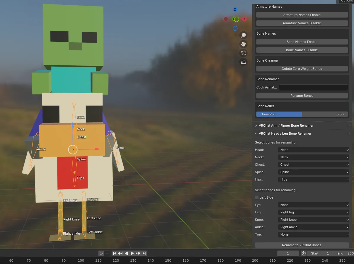Open the Head bone dropdown
This screenshot has width=354, height=264.
coord(313,150)
